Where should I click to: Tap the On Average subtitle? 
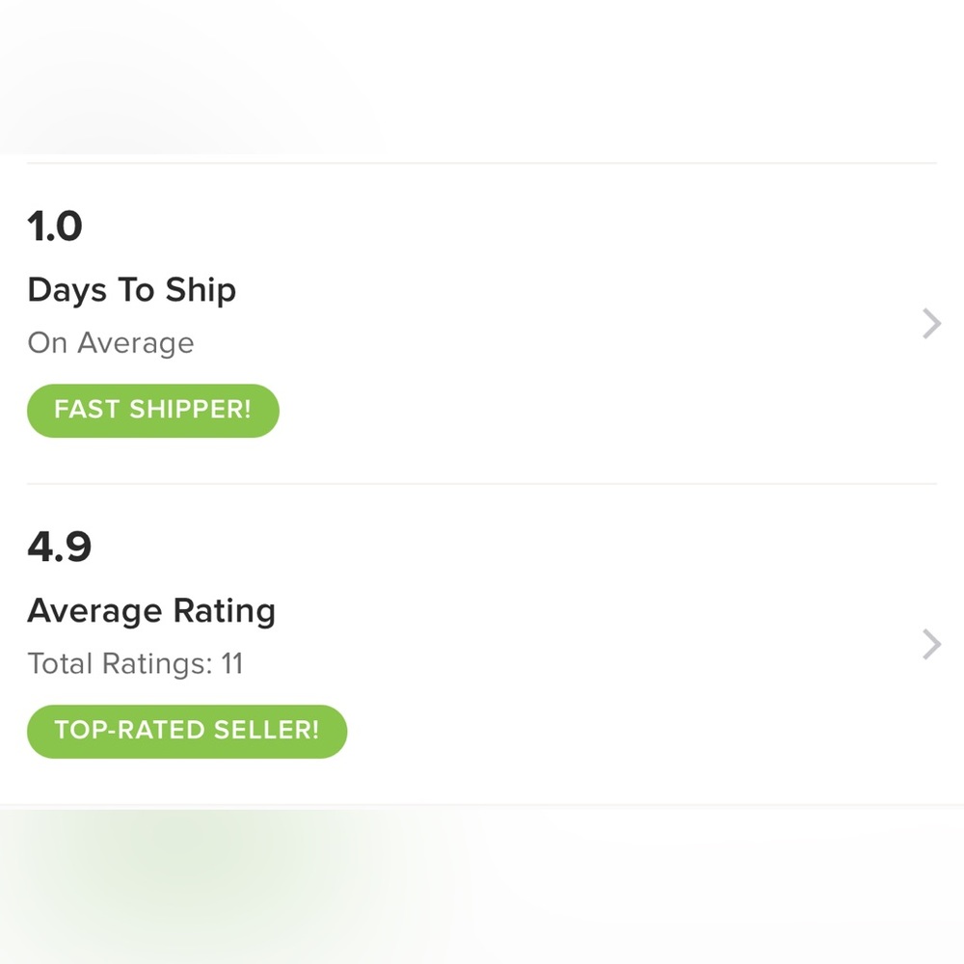point(111,343)
